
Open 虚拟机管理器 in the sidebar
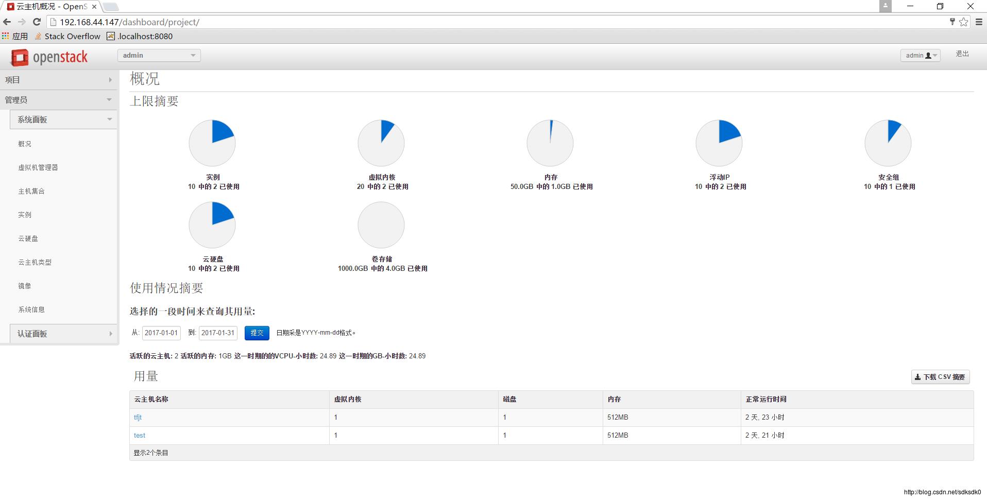38,167
